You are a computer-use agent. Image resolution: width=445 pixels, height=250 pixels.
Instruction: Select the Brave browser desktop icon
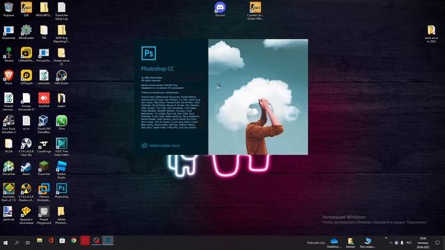(x=9, y=77)
